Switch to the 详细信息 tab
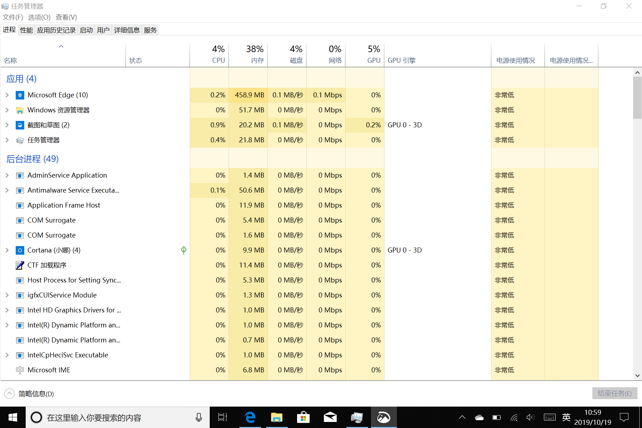 point(127,30)
